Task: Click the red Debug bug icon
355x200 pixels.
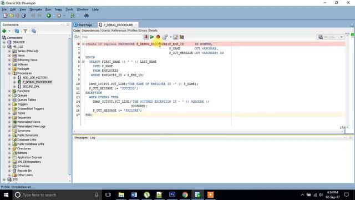Action: (x=158, y=37)
